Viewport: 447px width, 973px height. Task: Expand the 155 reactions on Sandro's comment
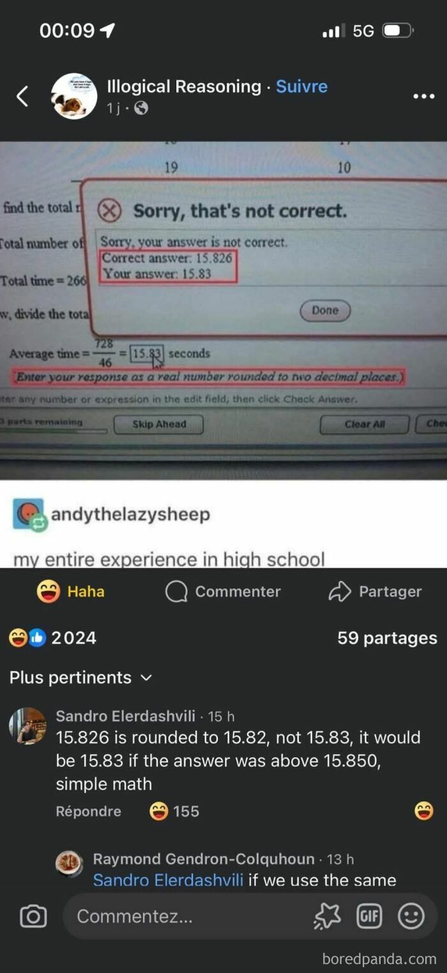click(x=174, y=811)
